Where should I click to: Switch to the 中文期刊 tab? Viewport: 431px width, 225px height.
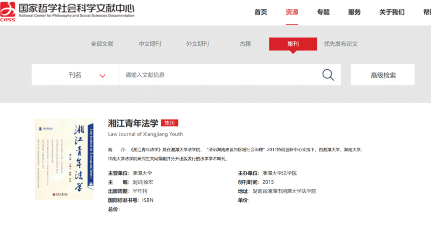(150, 44)
